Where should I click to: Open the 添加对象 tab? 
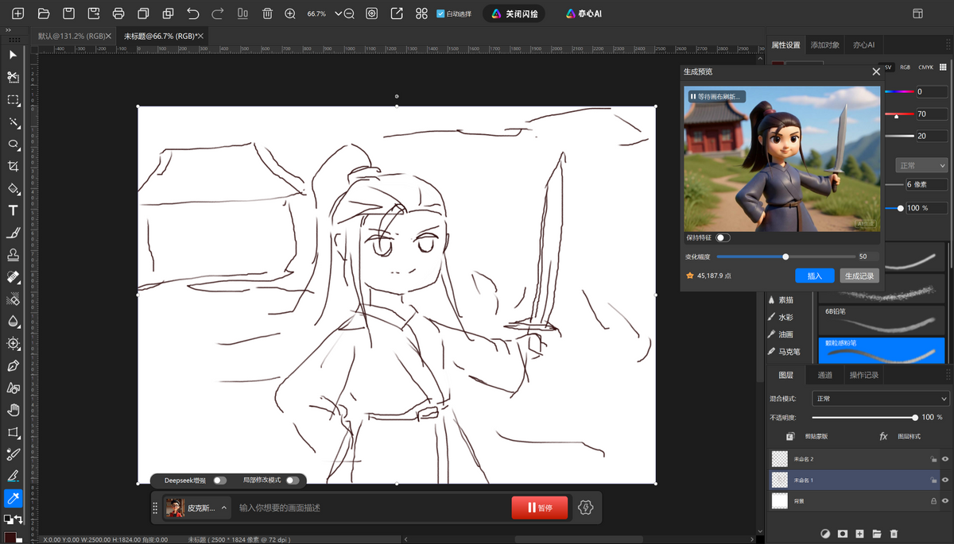(824, 45)
